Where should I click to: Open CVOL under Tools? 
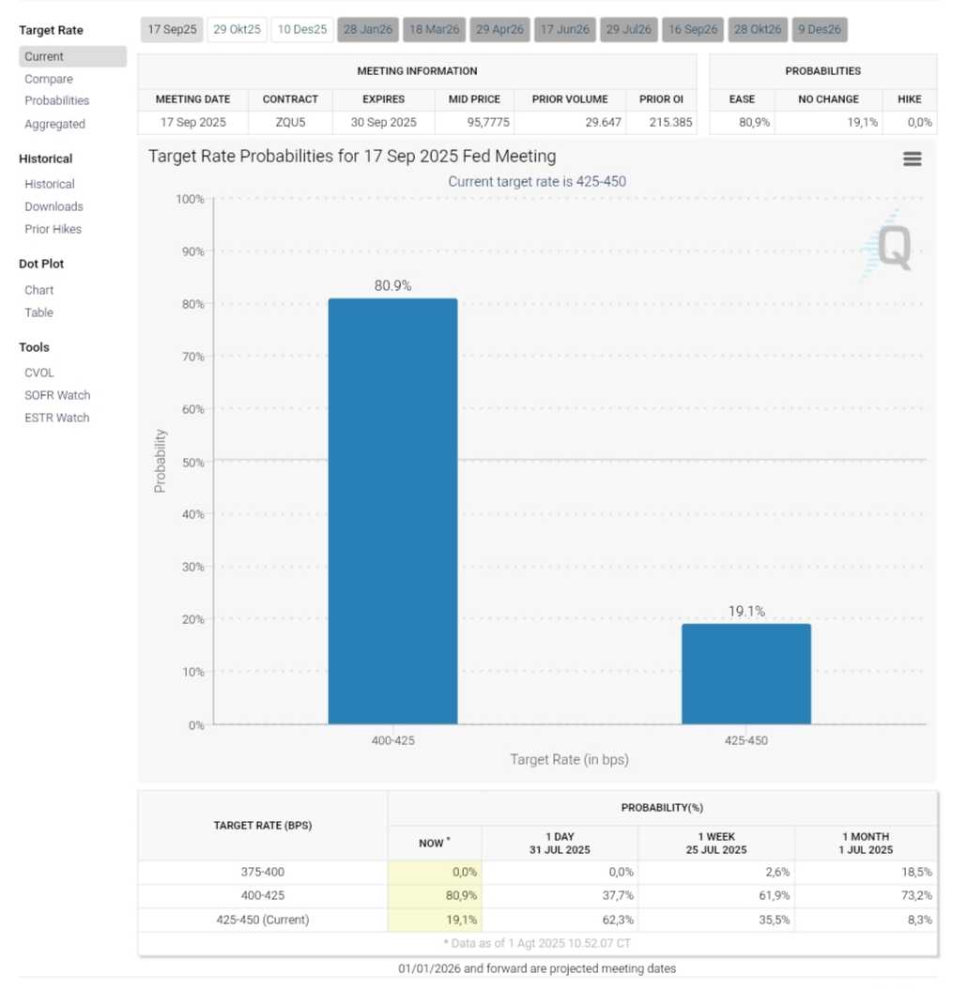click(39, 373)
